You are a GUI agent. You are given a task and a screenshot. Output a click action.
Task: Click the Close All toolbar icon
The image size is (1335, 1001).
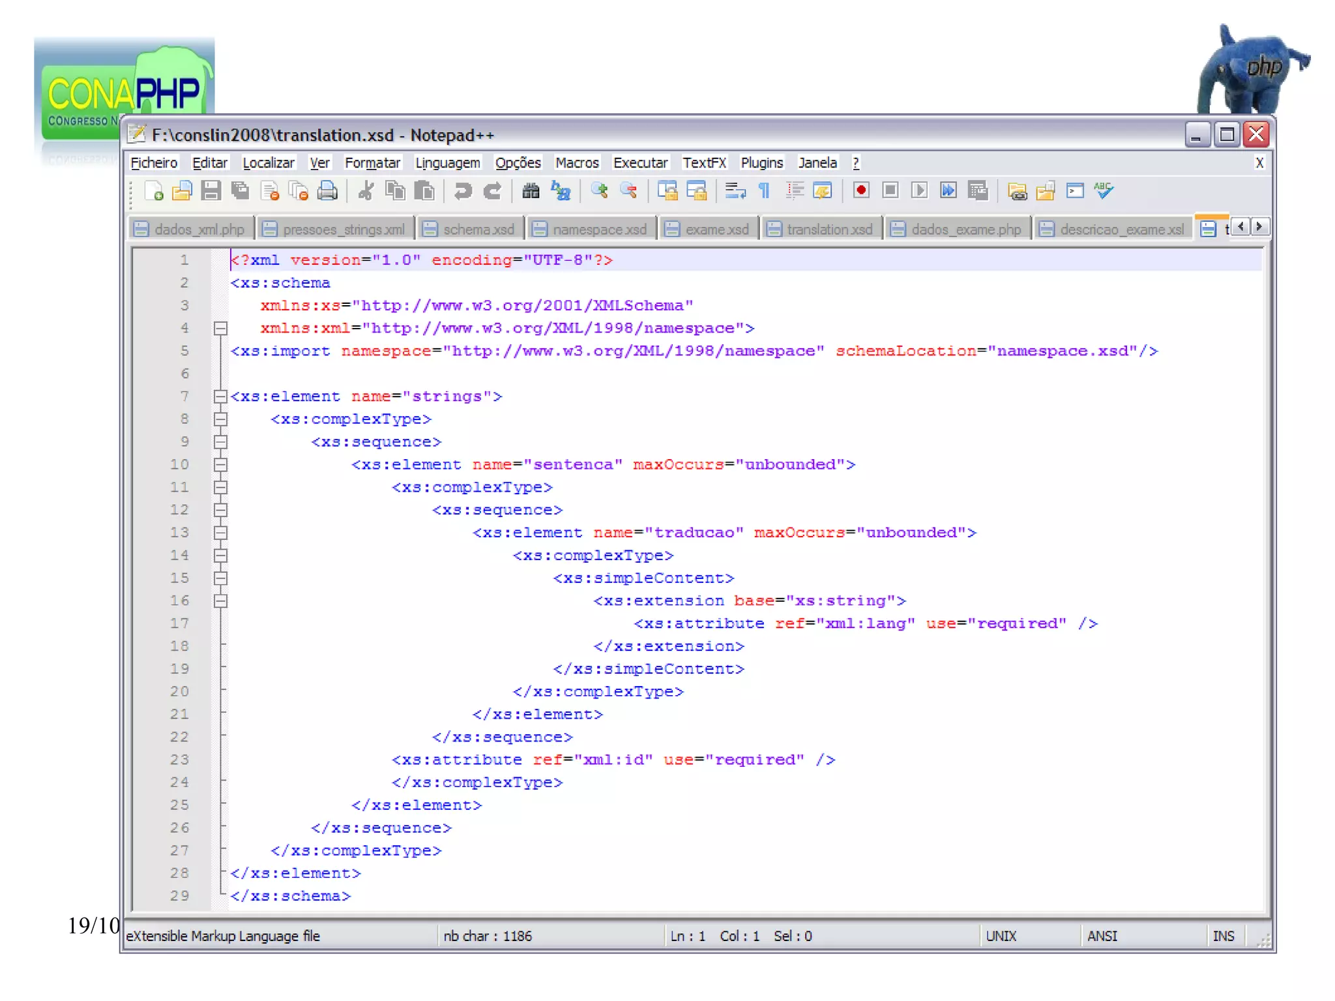(298, 191)
